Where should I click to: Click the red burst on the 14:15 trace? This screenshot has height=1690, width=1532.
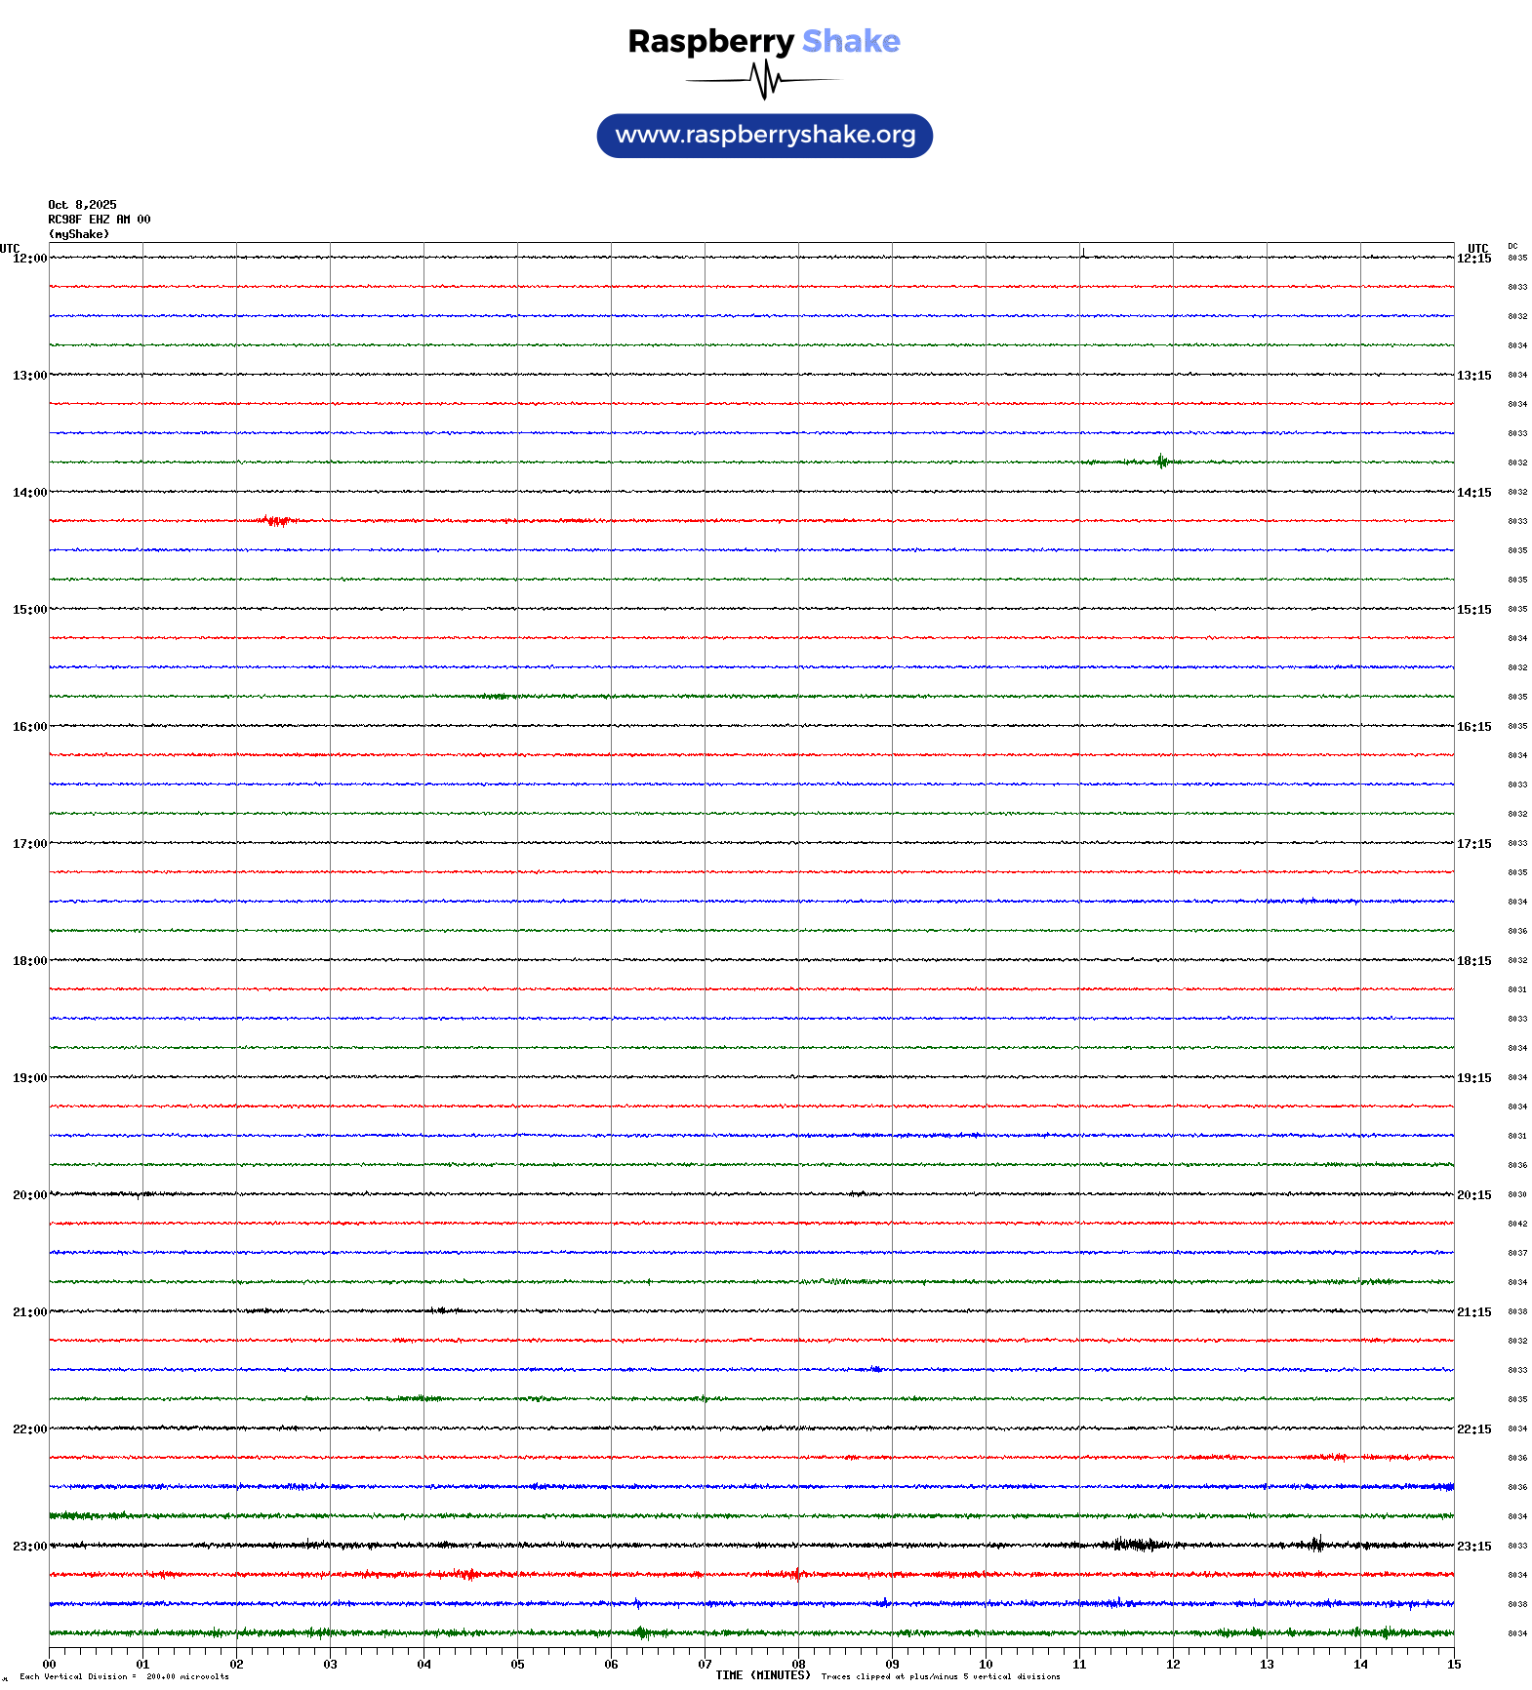tap(276, 521)
